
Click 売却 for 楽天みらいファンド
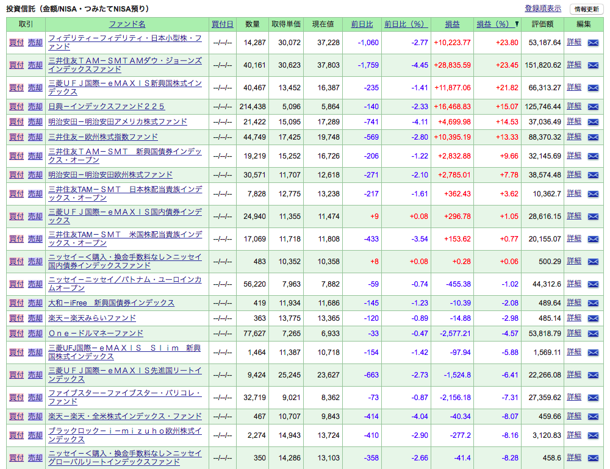(35, 318)
